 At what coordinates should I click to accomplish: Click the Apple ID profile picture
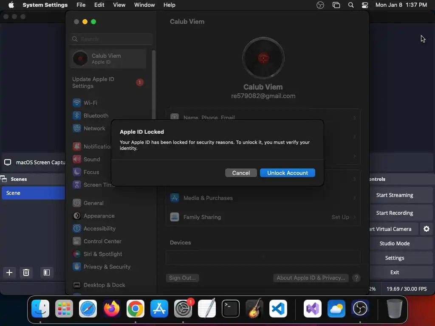click(263, 58)
